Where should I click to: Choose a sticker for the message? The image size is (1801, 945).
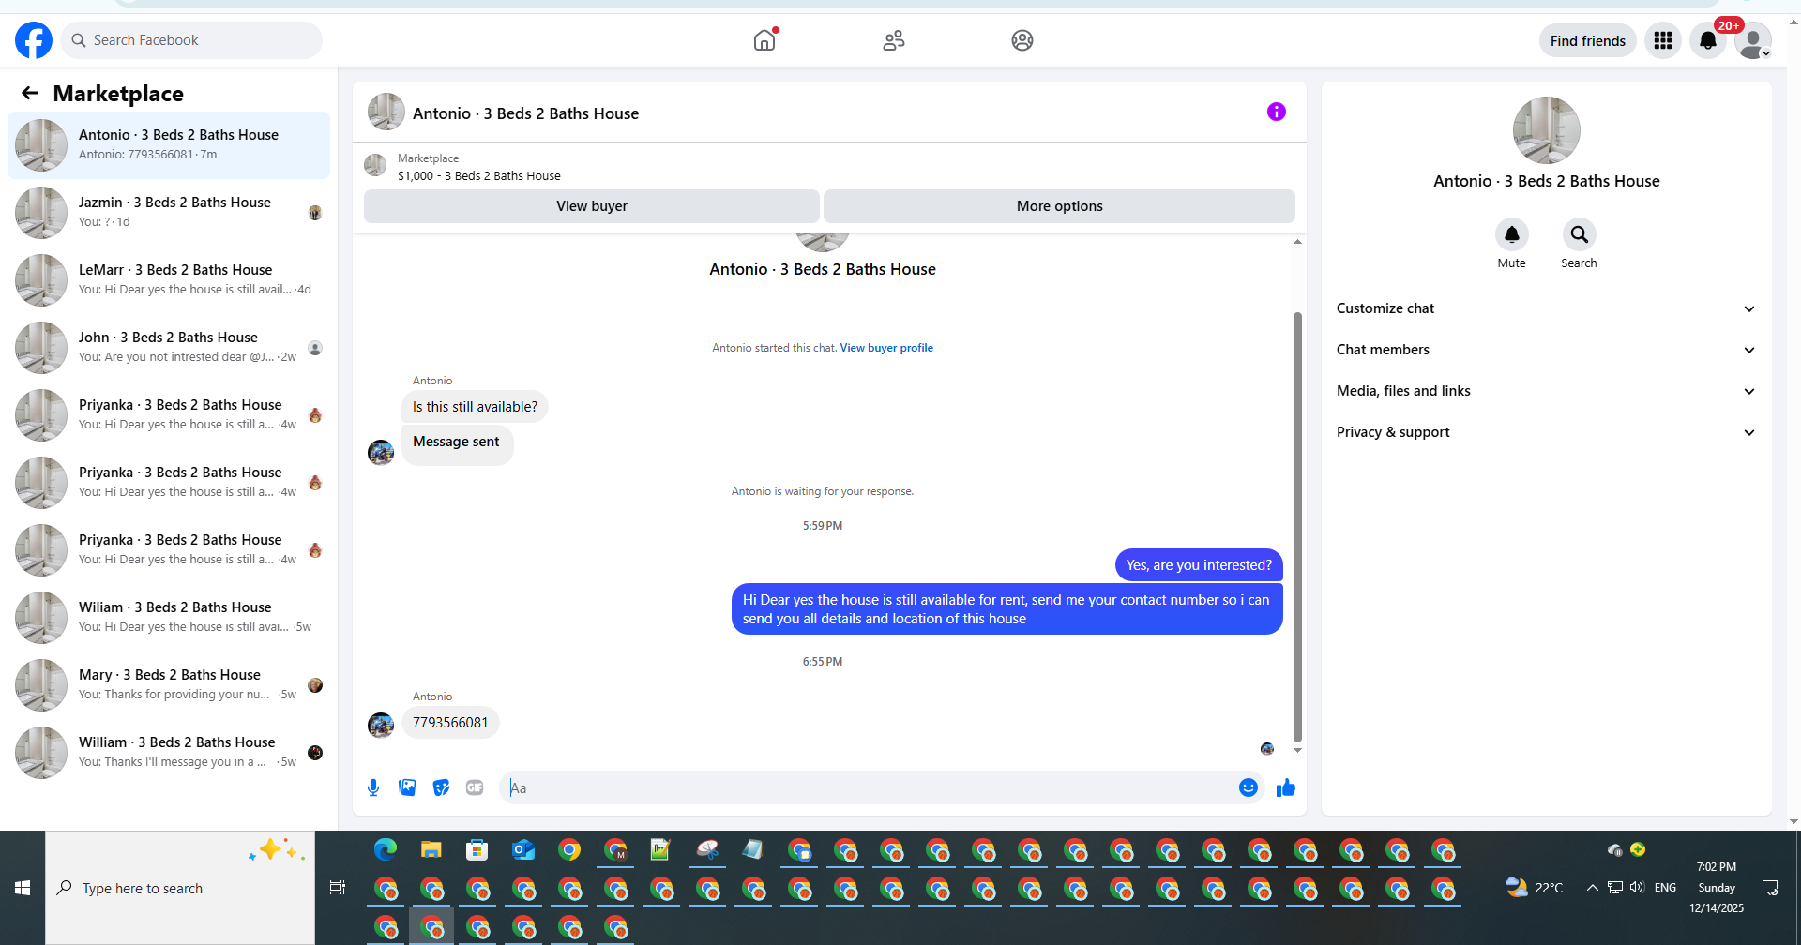441,787
